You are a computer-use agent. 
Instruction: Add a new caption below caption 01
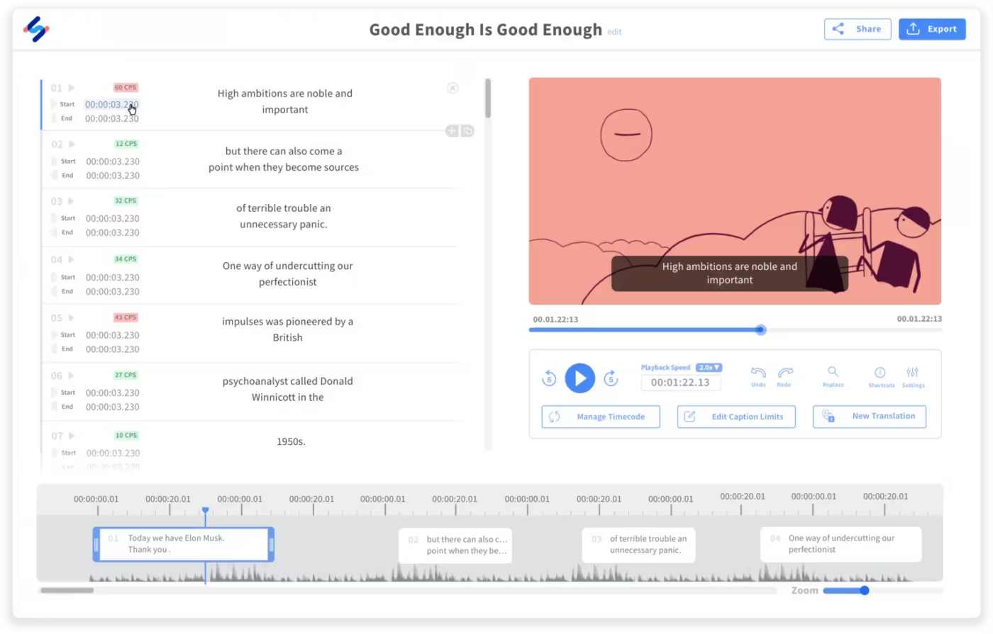pyautogui.click(x=452, y=131)
